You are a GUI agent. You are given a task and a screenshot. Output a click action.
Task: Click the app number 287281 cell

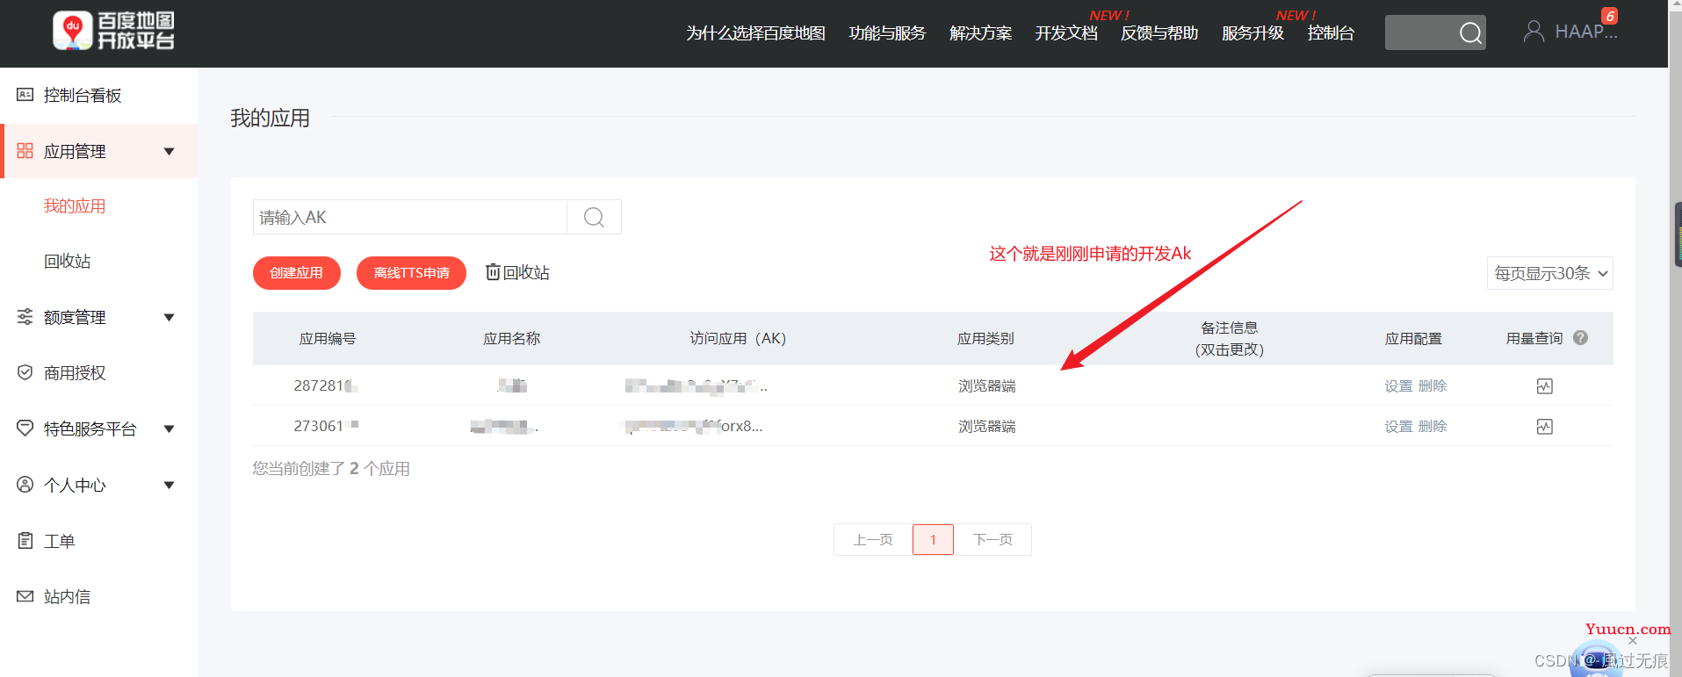[326, 385]
